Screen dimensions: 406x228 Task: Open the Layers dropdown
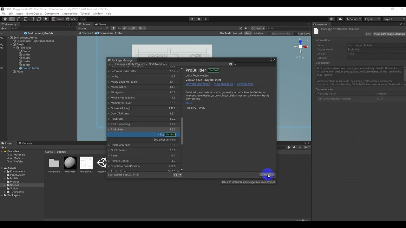click(372, 19)
